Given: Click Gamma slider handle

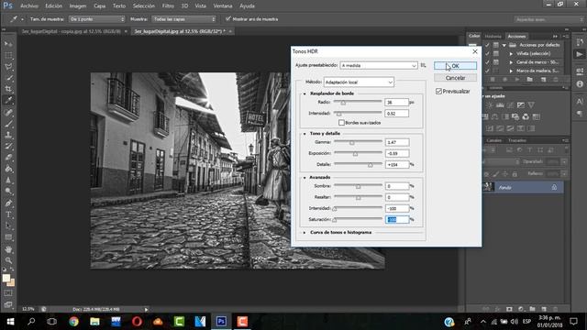Looking at the screenshot, I should click(x=352, y=143).
